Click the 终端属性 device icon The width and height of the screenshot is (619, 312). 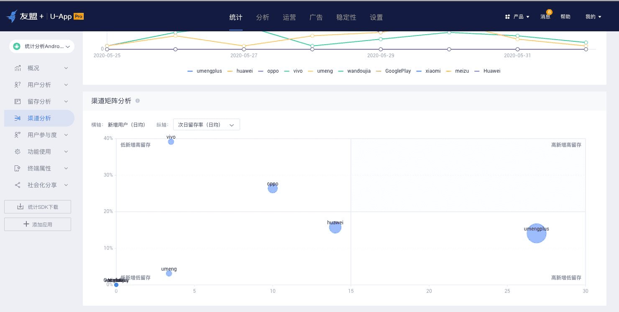click(x=18, y=168)
